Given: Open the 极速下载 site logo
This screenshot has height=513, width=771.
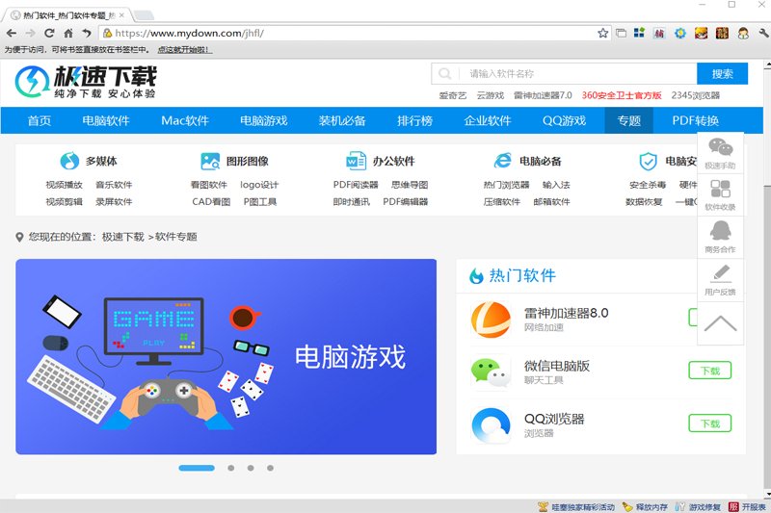Looking at the screenshot, I should click(86, 82).
